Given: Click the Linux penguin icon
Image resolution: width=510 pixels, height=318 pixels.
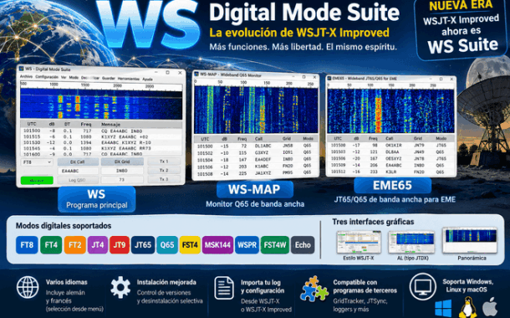Looking at the screenshot, I should pos(467,307).
